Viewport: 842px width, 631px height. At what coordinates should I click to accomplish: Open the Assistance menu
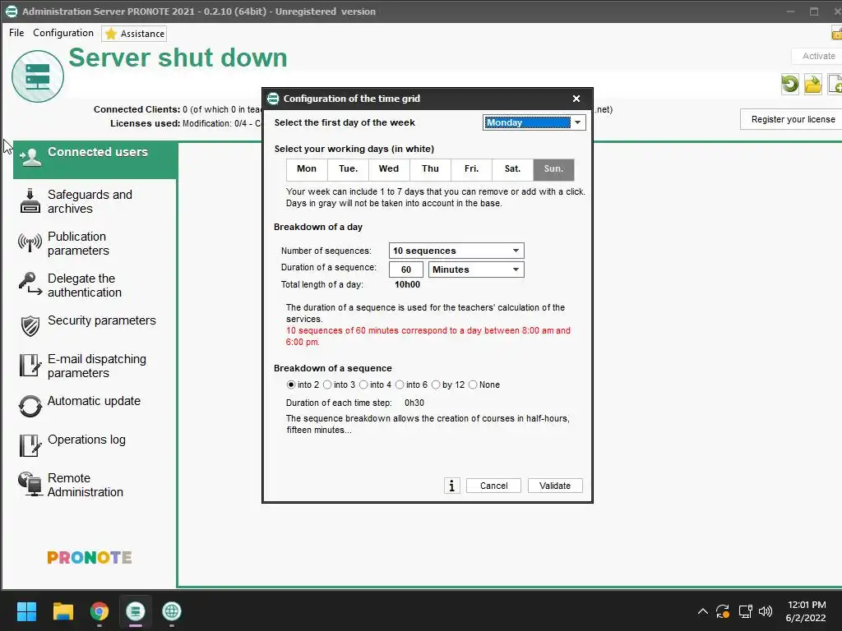coord(134,34)
